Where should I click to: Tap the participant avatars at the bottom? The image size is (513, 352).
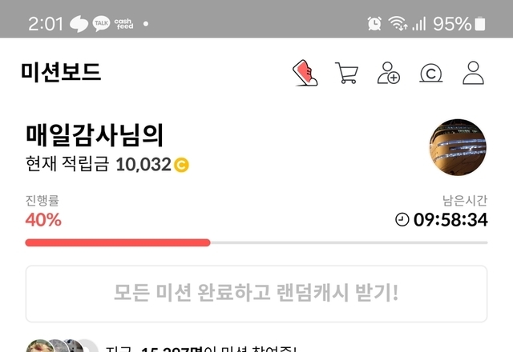pos(63,346)
